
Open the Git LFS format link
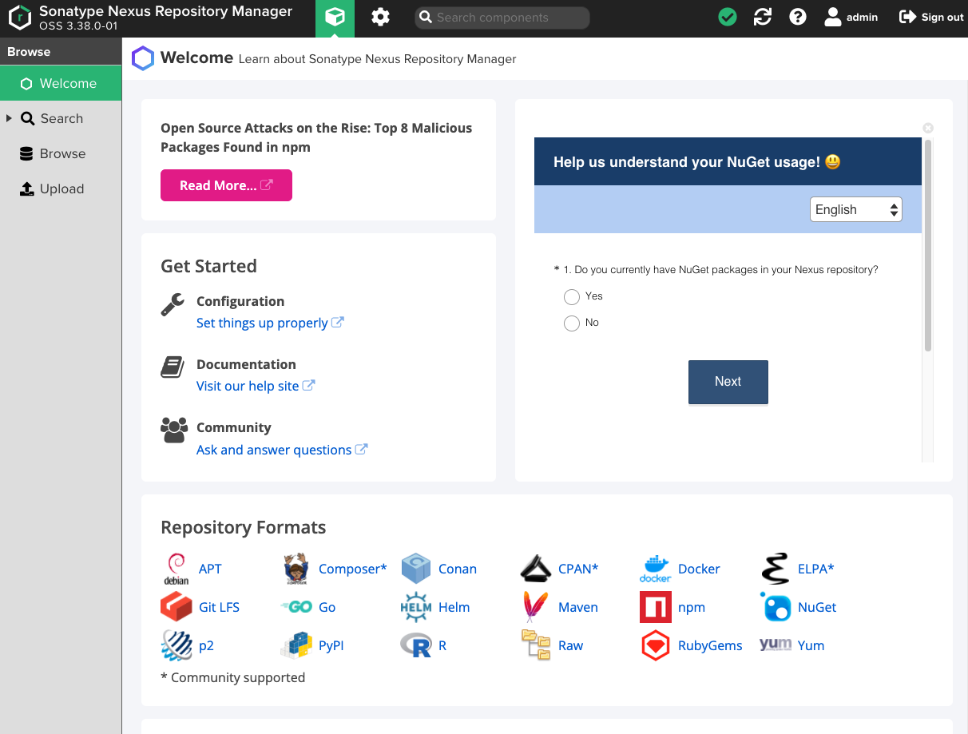point(219,607)
